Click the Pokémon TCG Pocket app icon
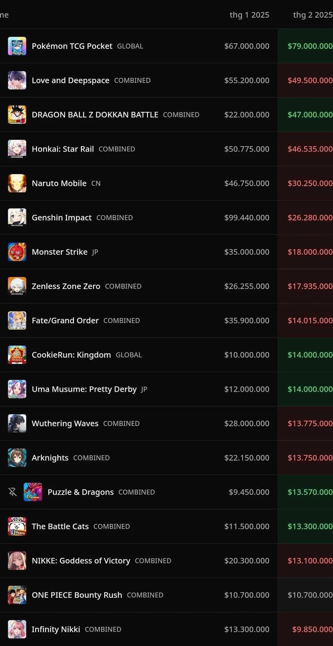This screenshot has height=646, width=333. click(x=17, y=46)
